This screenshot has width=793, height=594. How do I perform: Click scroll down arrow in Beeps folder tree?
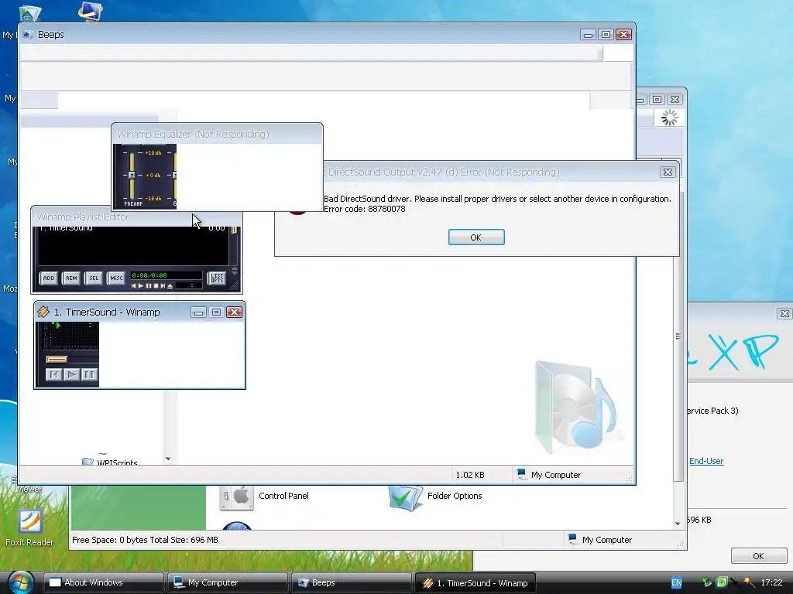(x=168, y=459)
